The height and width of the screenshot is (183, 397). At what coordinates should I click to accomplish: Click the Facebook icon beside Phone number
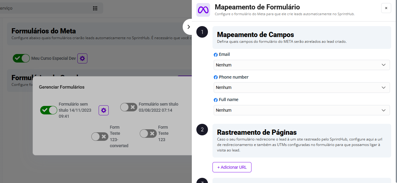coord(216,77)
